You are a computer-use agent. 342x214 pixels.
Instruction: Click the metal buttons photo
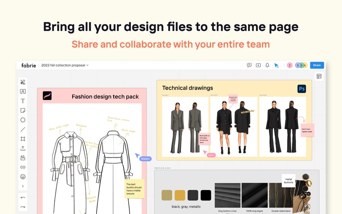point(302,193)
